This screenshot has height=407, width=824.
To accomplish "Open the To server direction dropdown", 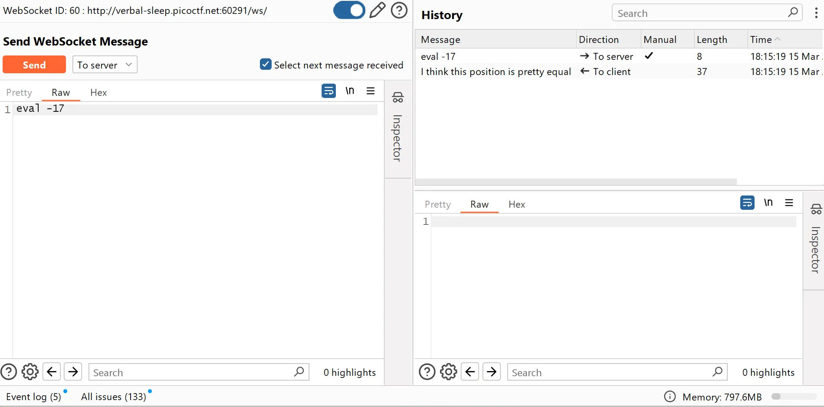I will 105,65.
